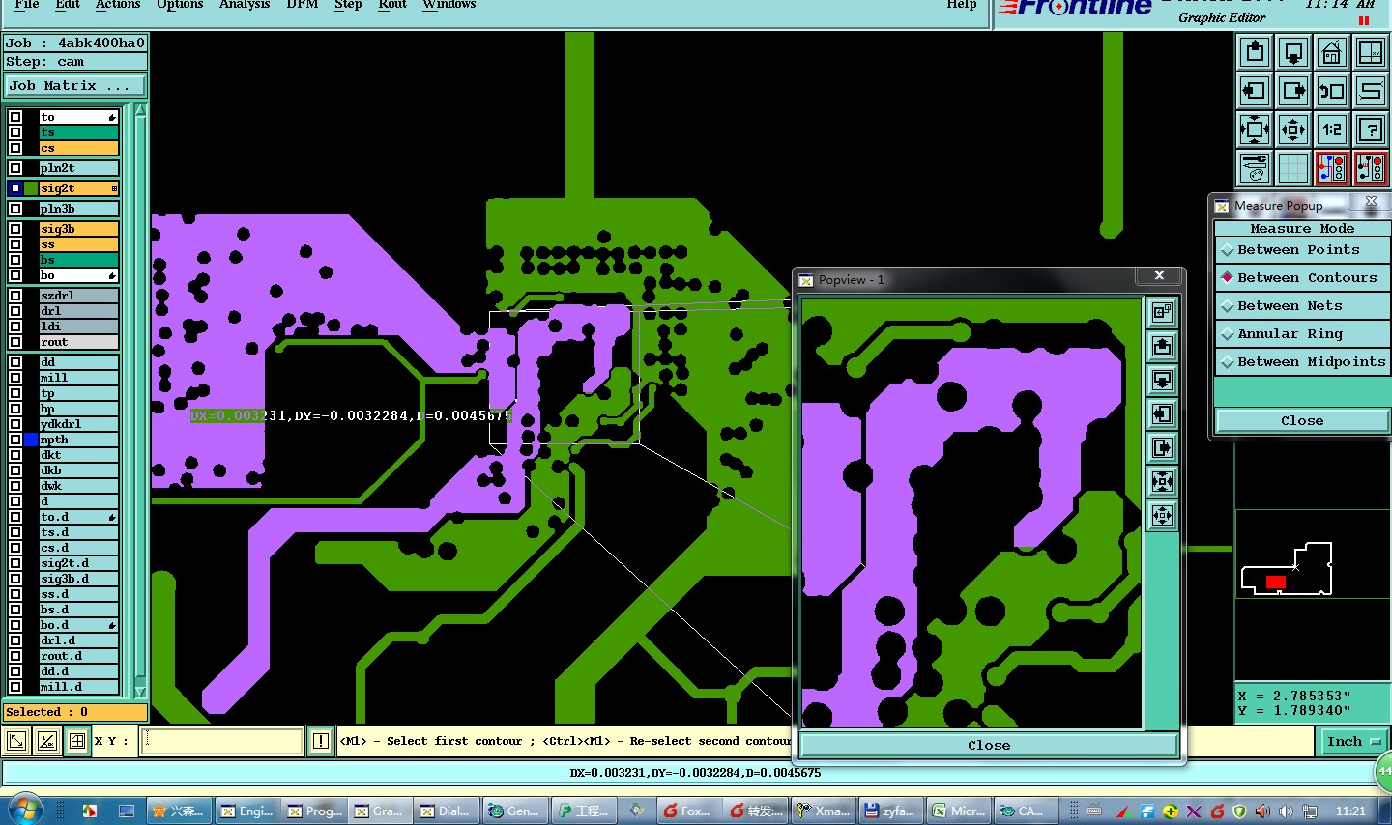Click Popview top detach window icon
The height and width of the screenshot is (825, 1392).
[1162, 312]
